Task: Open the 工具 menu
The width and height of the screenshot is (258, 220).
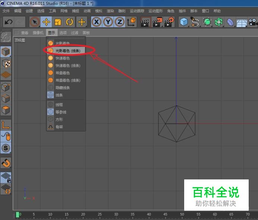Action: click(x=52, y=11)
